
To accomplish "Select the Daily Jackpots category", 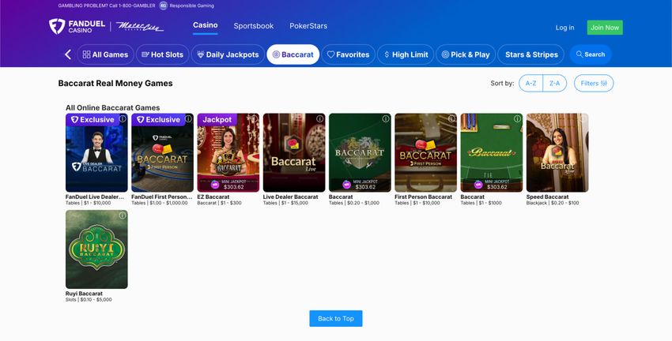I will [x=228, y=54].
